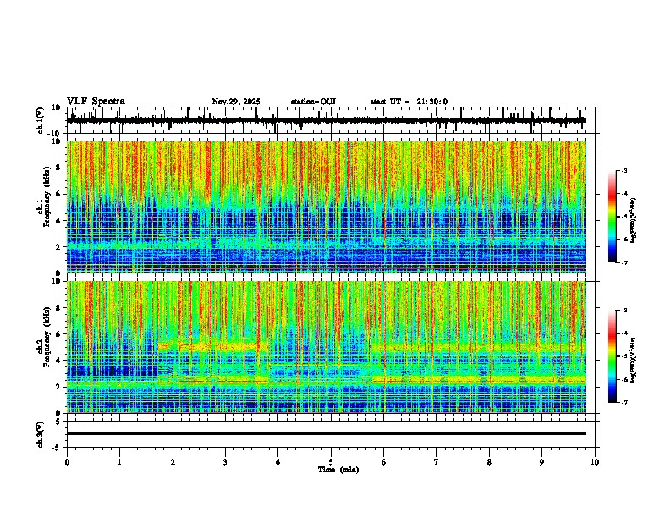Click time axis tick label "5"

pos(331,462)
